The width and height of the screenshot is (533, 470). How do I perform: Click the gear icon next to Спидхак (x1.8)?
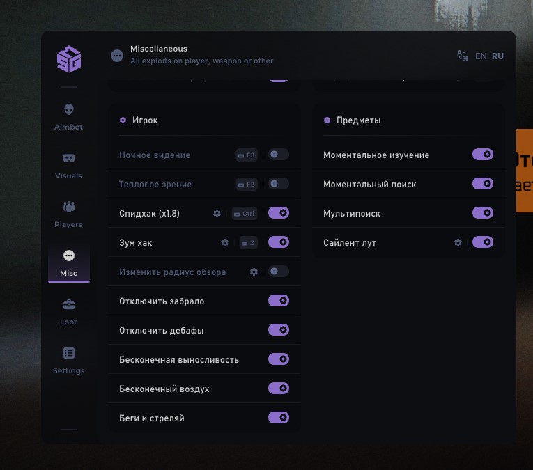pos(217,214)
